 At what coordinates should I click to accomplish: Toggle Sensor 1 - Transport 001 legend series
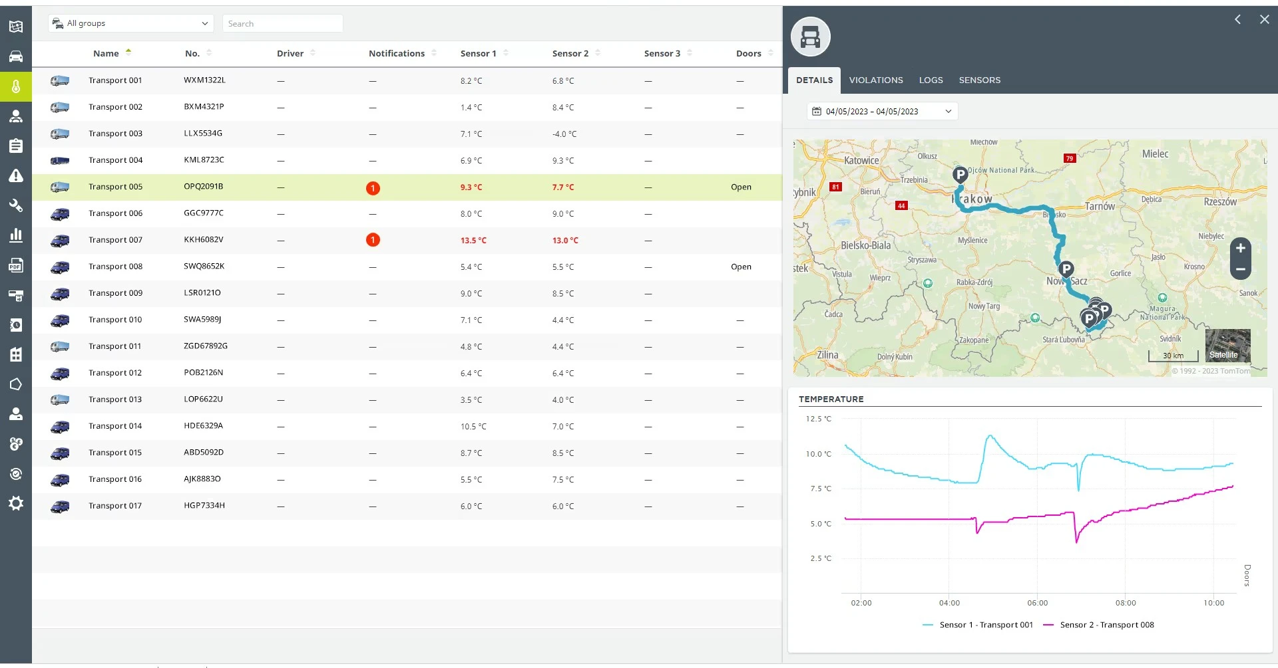click(978, 625)
